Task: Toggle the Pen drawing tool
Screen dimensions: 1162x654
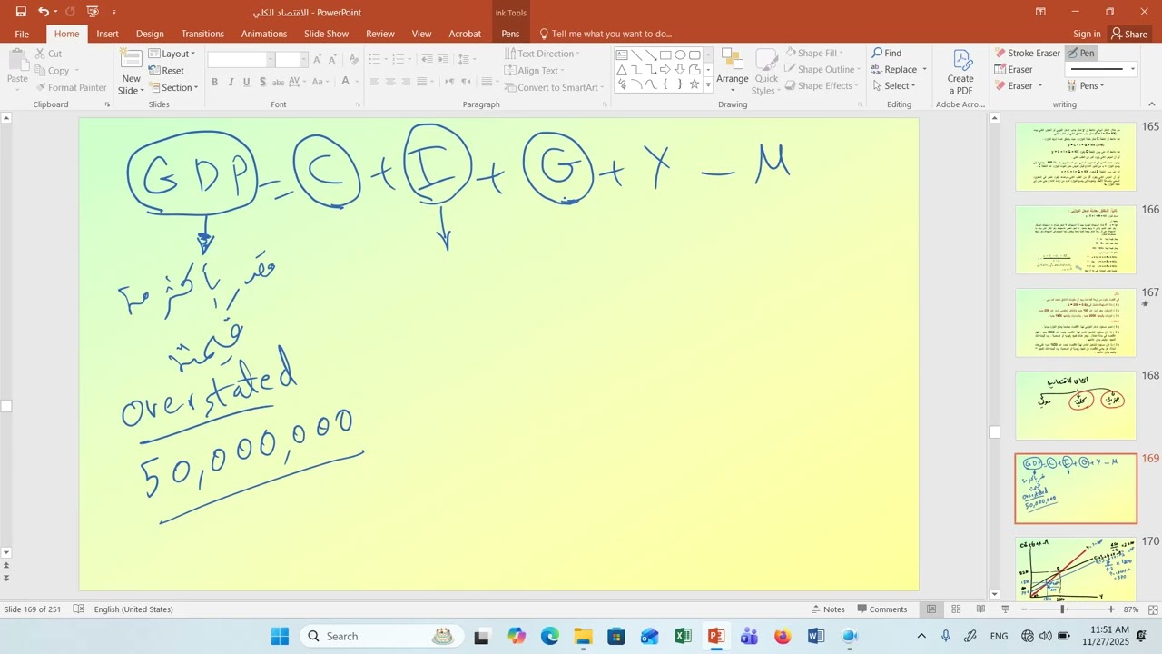Action: coord(1081,53)
